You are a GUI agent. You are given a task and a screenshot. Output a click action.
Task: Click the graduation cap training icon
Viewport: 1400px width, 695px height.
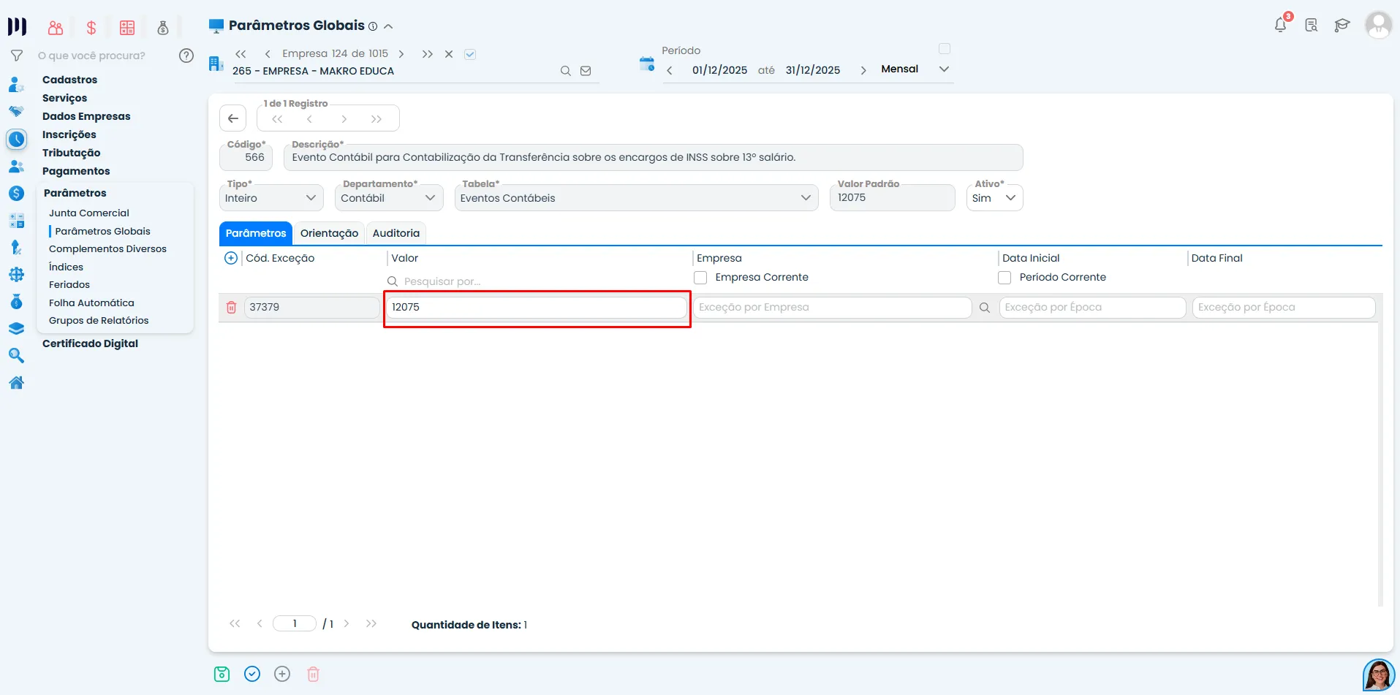click(1342, 26)
